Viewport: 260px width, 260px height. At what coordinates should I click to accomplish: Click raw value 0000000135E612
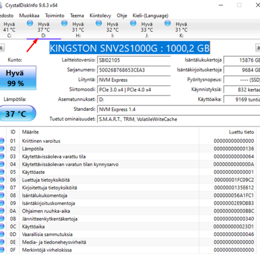pyautogui.click(x=234, y=187)
